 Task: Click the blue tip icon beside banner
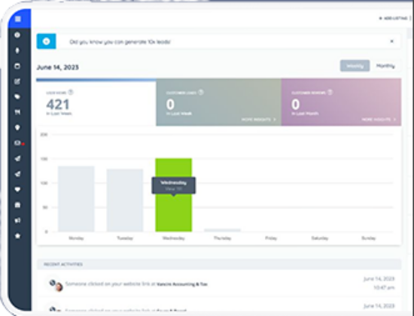[46, 41]
